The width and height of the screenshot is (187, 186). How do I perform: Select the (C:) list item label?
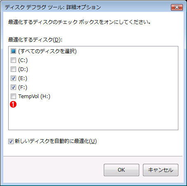tap(23, 60)
